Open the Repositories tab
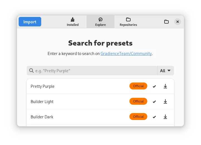Screen dimensions: 201x145 [128, 22]
